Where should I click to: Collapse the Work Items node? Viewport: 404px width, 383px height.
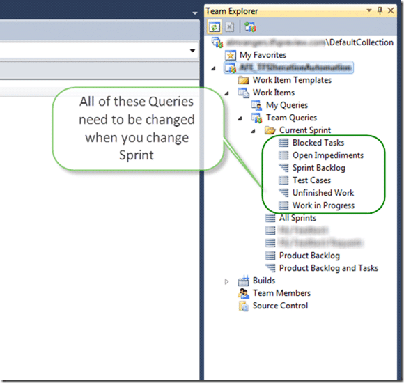click(227, 93)
